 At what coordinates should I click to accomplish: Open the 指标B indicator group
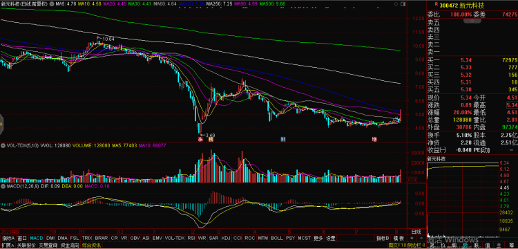tap(383, 238)
